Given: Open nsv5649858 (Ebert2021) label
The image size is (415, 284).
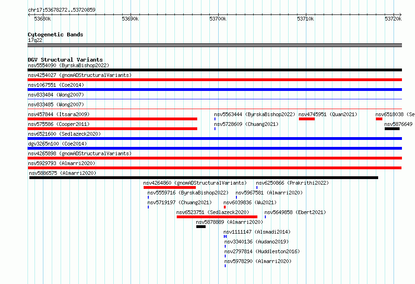Looking at the screenshot, I should [295, 212].
